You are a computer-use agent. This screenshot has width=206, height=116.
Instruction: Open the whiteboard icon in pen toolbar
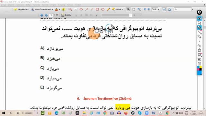199,55
